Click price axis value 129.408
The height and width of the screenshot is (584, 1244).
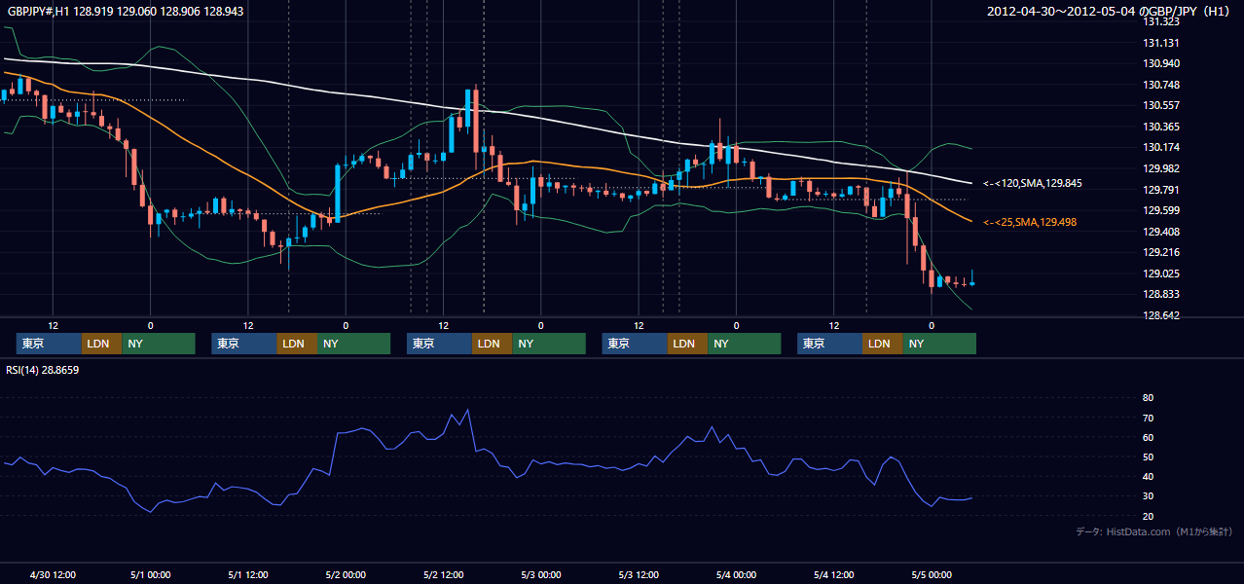click(x=1160, y=232)
